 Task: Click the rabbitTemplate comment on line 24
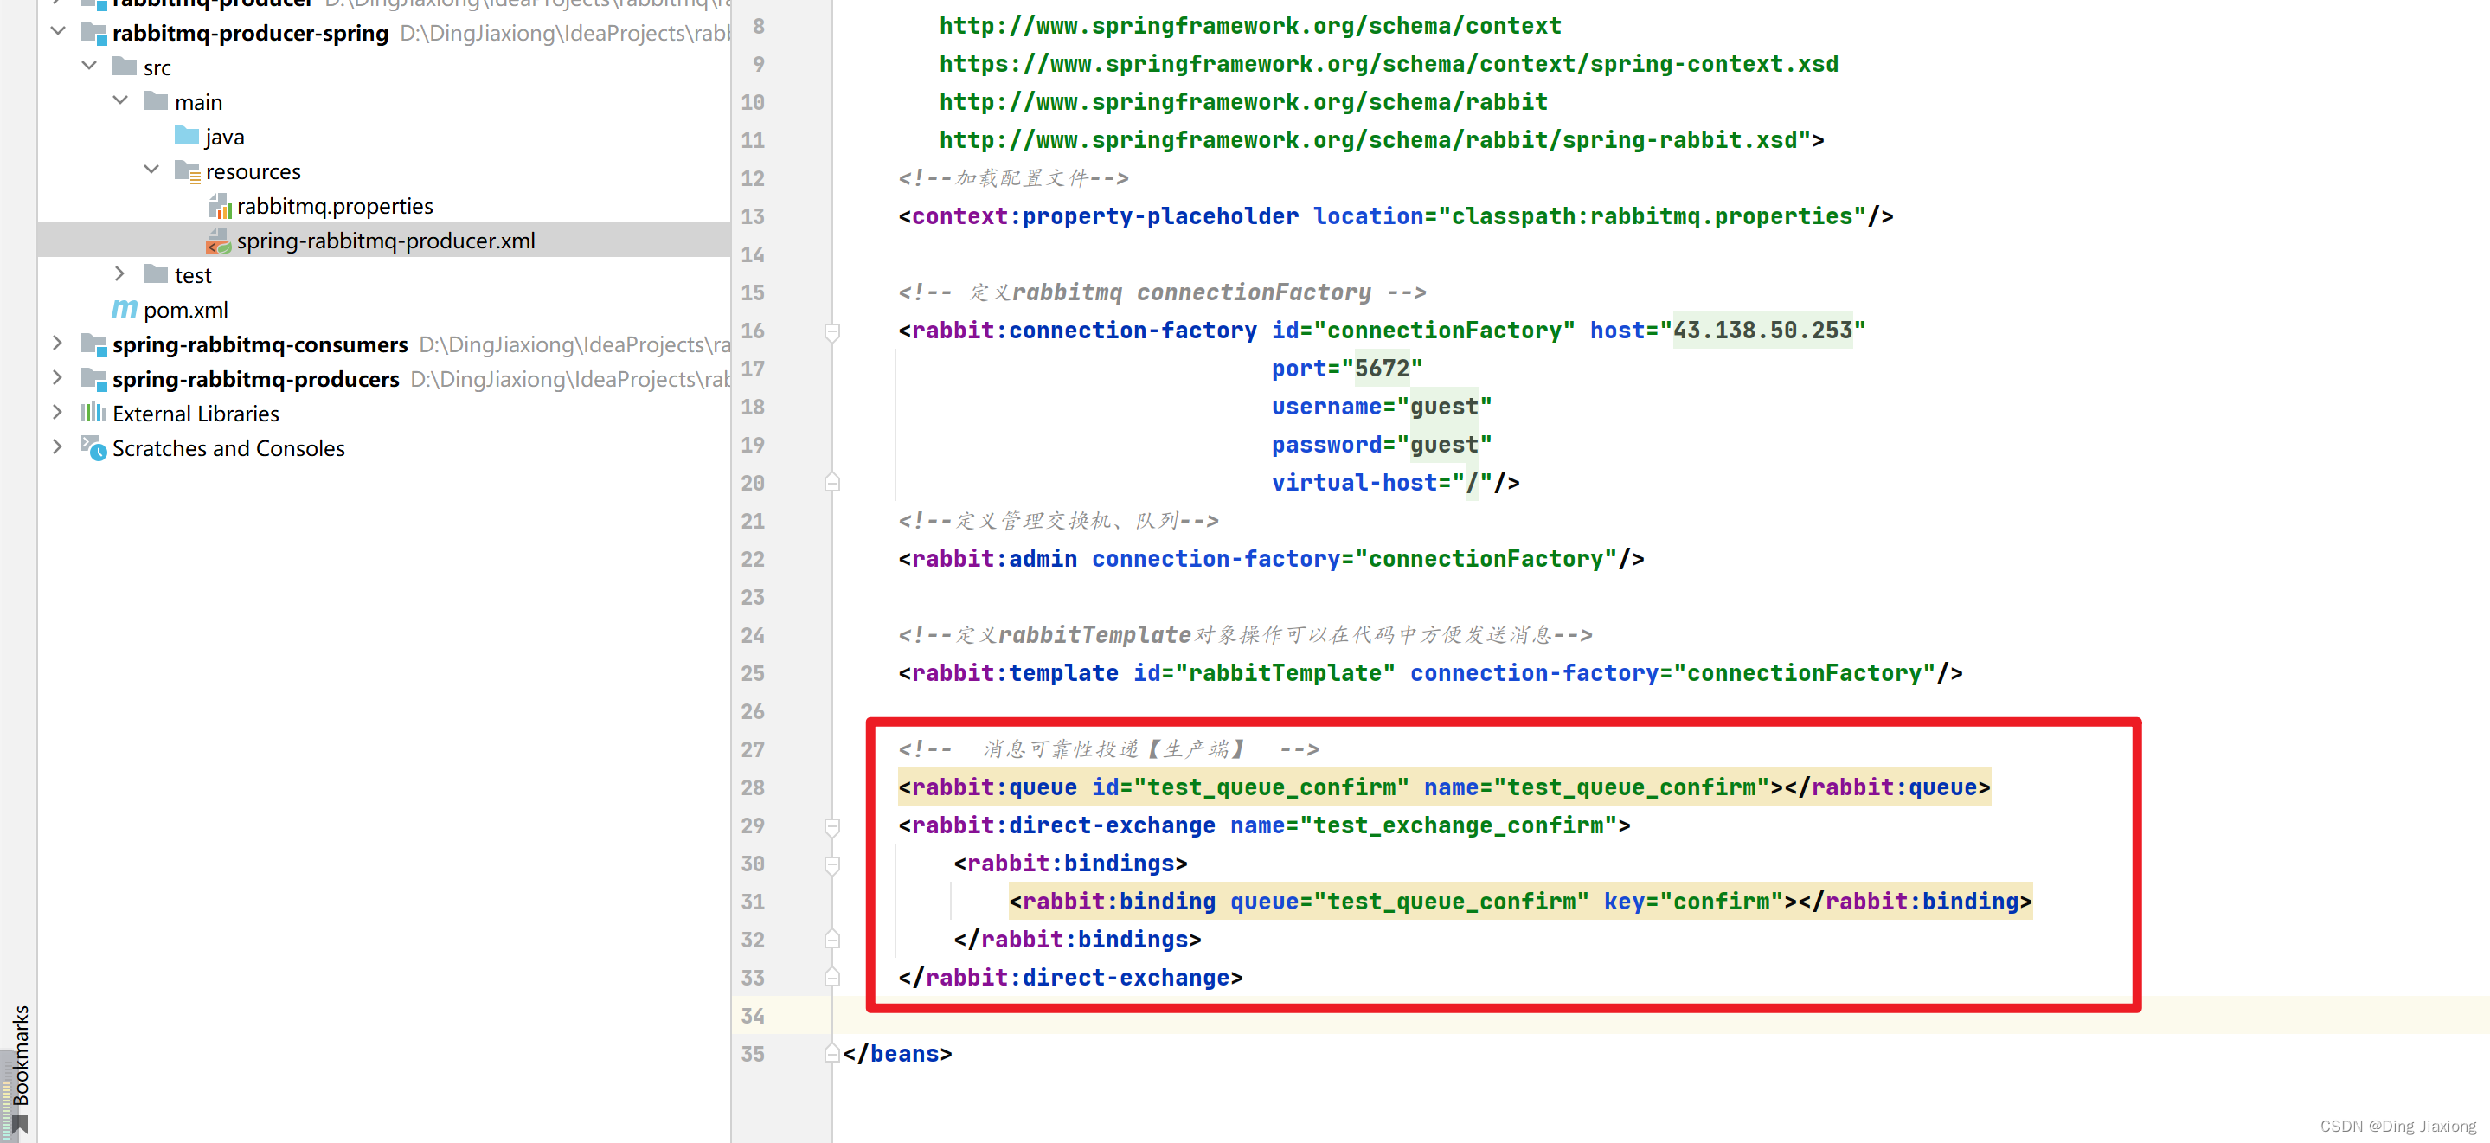(x=1245, y=635)
